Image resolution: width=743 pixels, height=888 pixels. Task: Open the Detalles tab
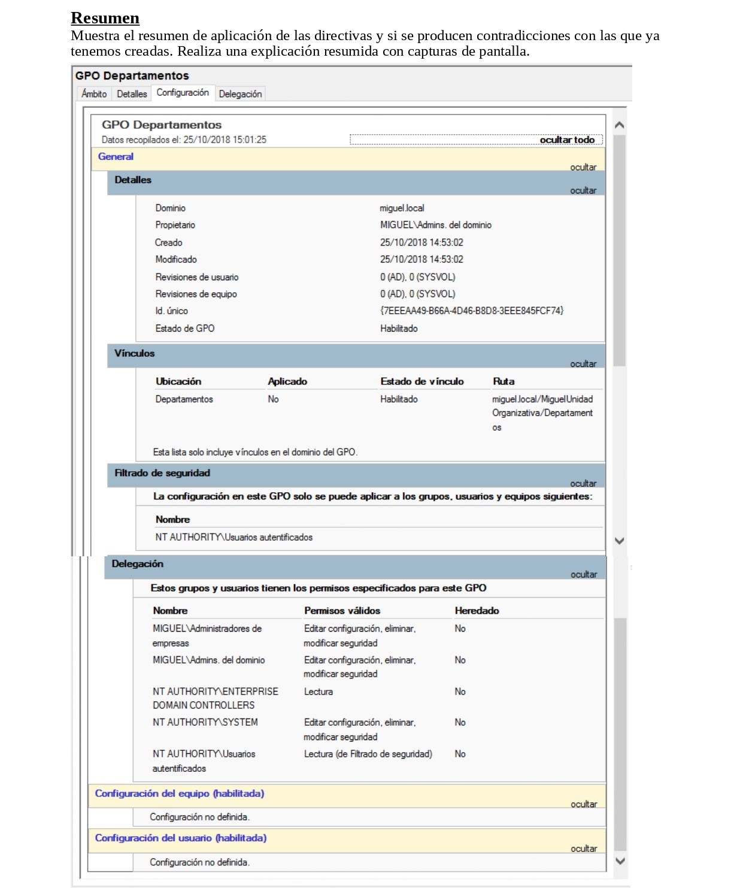coord(132,94)
